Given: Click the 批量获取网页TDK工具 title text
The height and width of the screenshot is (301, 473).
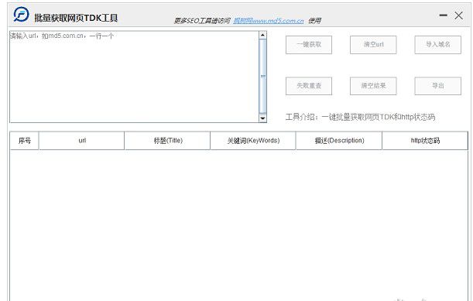Looking at the screenshot, I should (76, 18).
